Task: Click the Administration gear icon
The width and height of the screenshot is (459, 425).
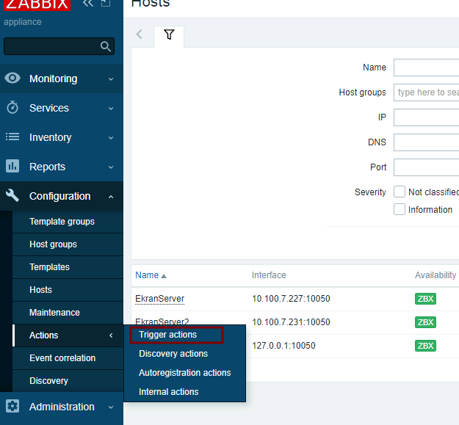Action: [x=12, y=407]
